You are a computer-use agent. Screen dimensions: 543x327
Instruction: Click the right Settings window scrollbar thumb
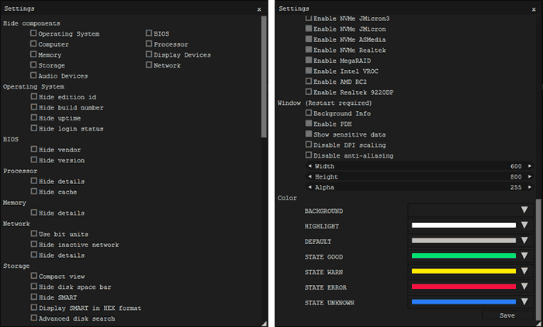pos(538,259)
